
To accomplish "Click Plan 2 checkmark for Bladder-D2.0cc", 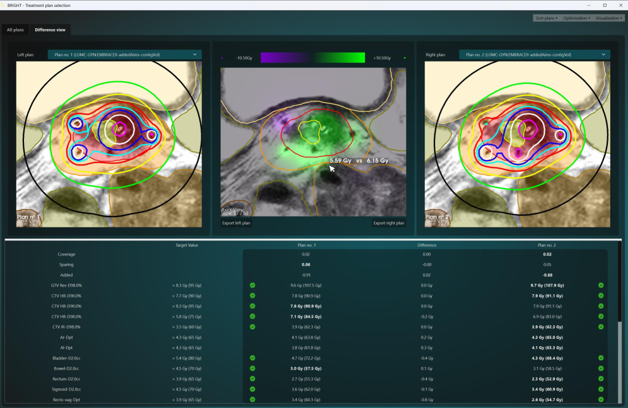I will pos(601,358).
